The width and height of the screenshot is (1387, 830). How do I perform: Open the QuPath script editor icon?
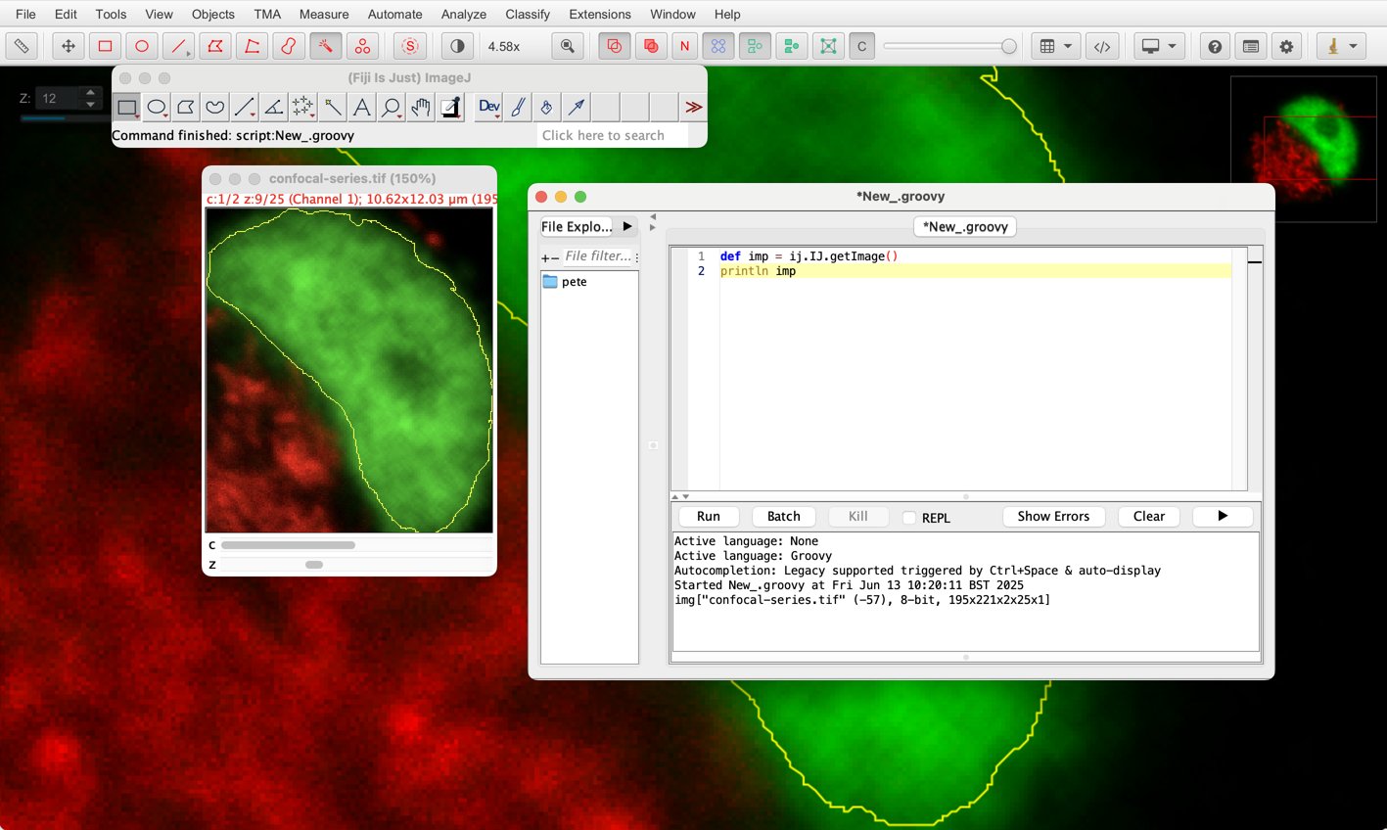click(1102, 46)
